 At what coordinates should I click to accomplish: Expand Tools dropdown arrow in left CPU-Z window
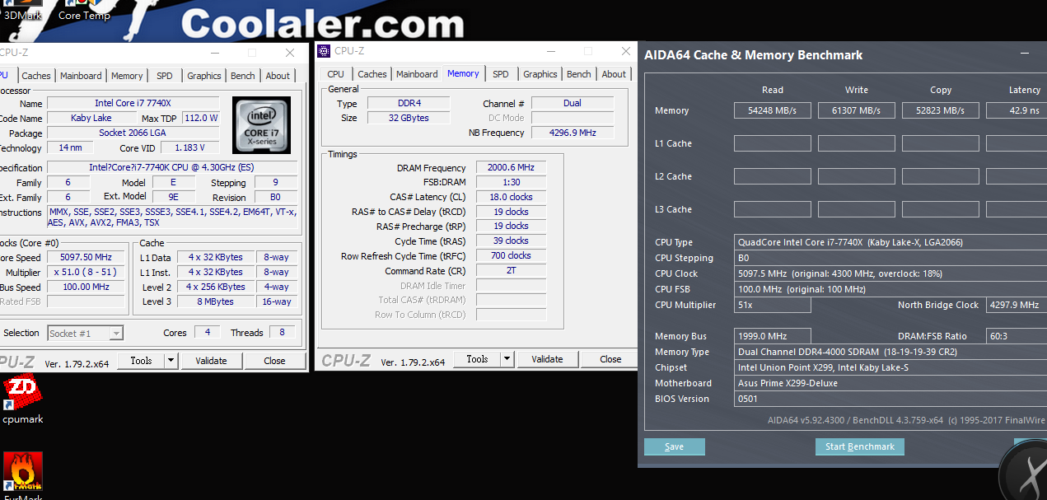click(x=171, y=360)
